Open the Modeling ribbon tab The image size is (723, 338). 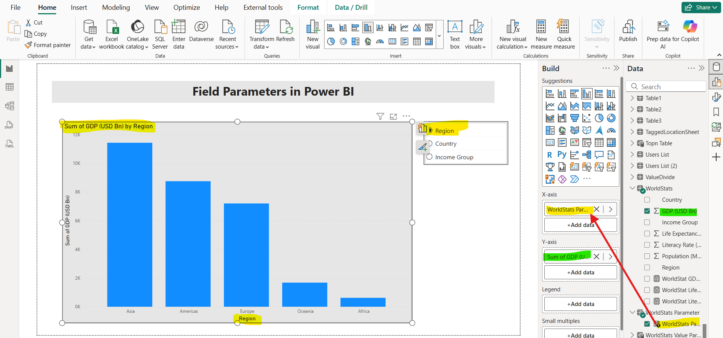(x=116, y=8)
